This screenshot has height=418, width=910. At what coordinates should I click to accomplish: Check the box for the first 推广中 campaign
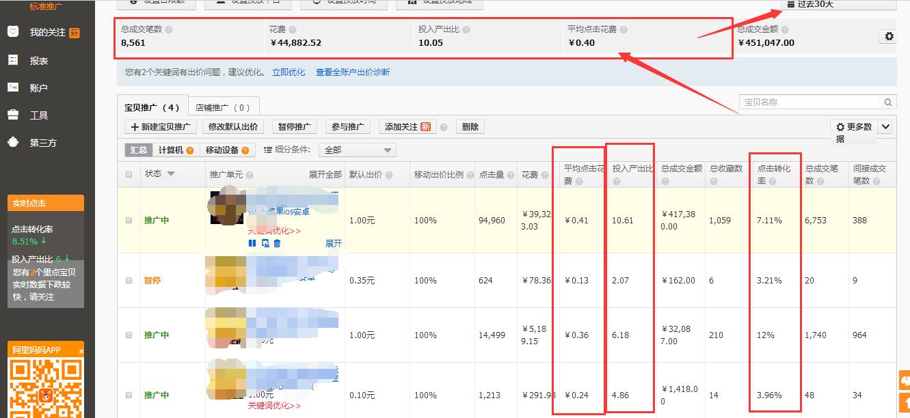(x=129, y=220)
